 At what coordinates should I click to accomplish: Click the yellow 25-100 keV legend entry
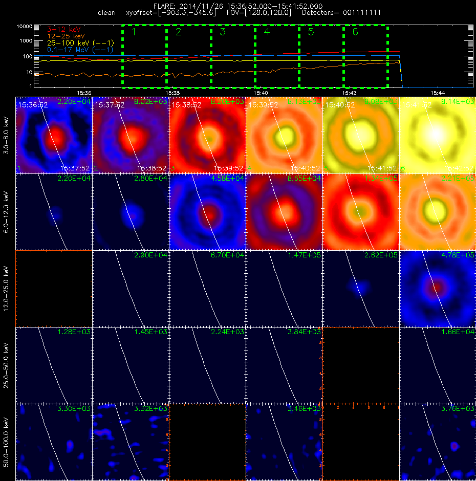pos(80,43)
